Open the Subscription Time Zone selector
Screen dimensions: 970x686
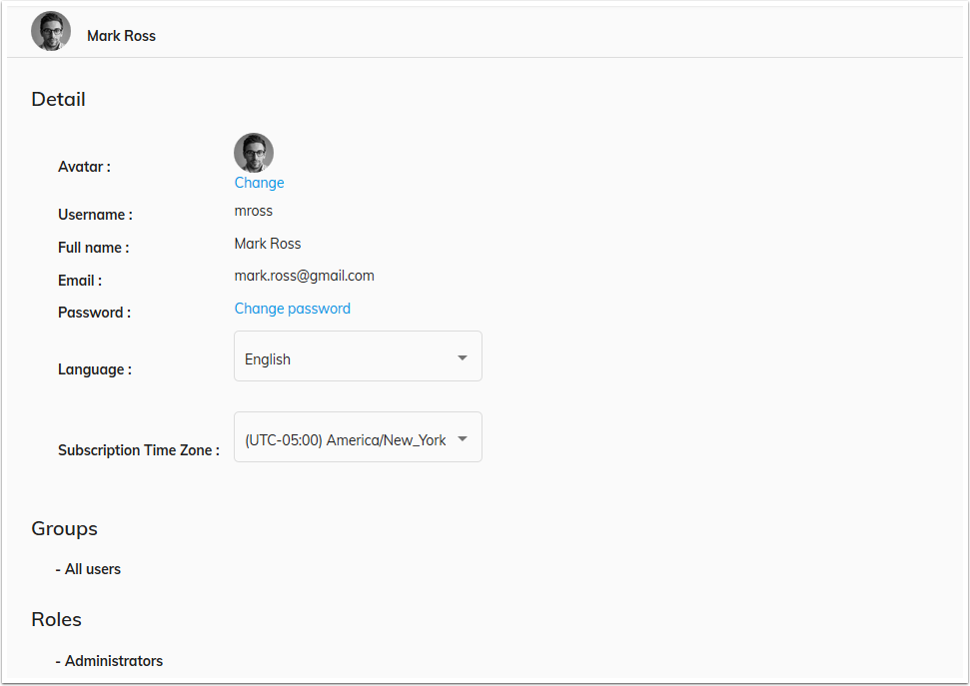pos(358,436)
